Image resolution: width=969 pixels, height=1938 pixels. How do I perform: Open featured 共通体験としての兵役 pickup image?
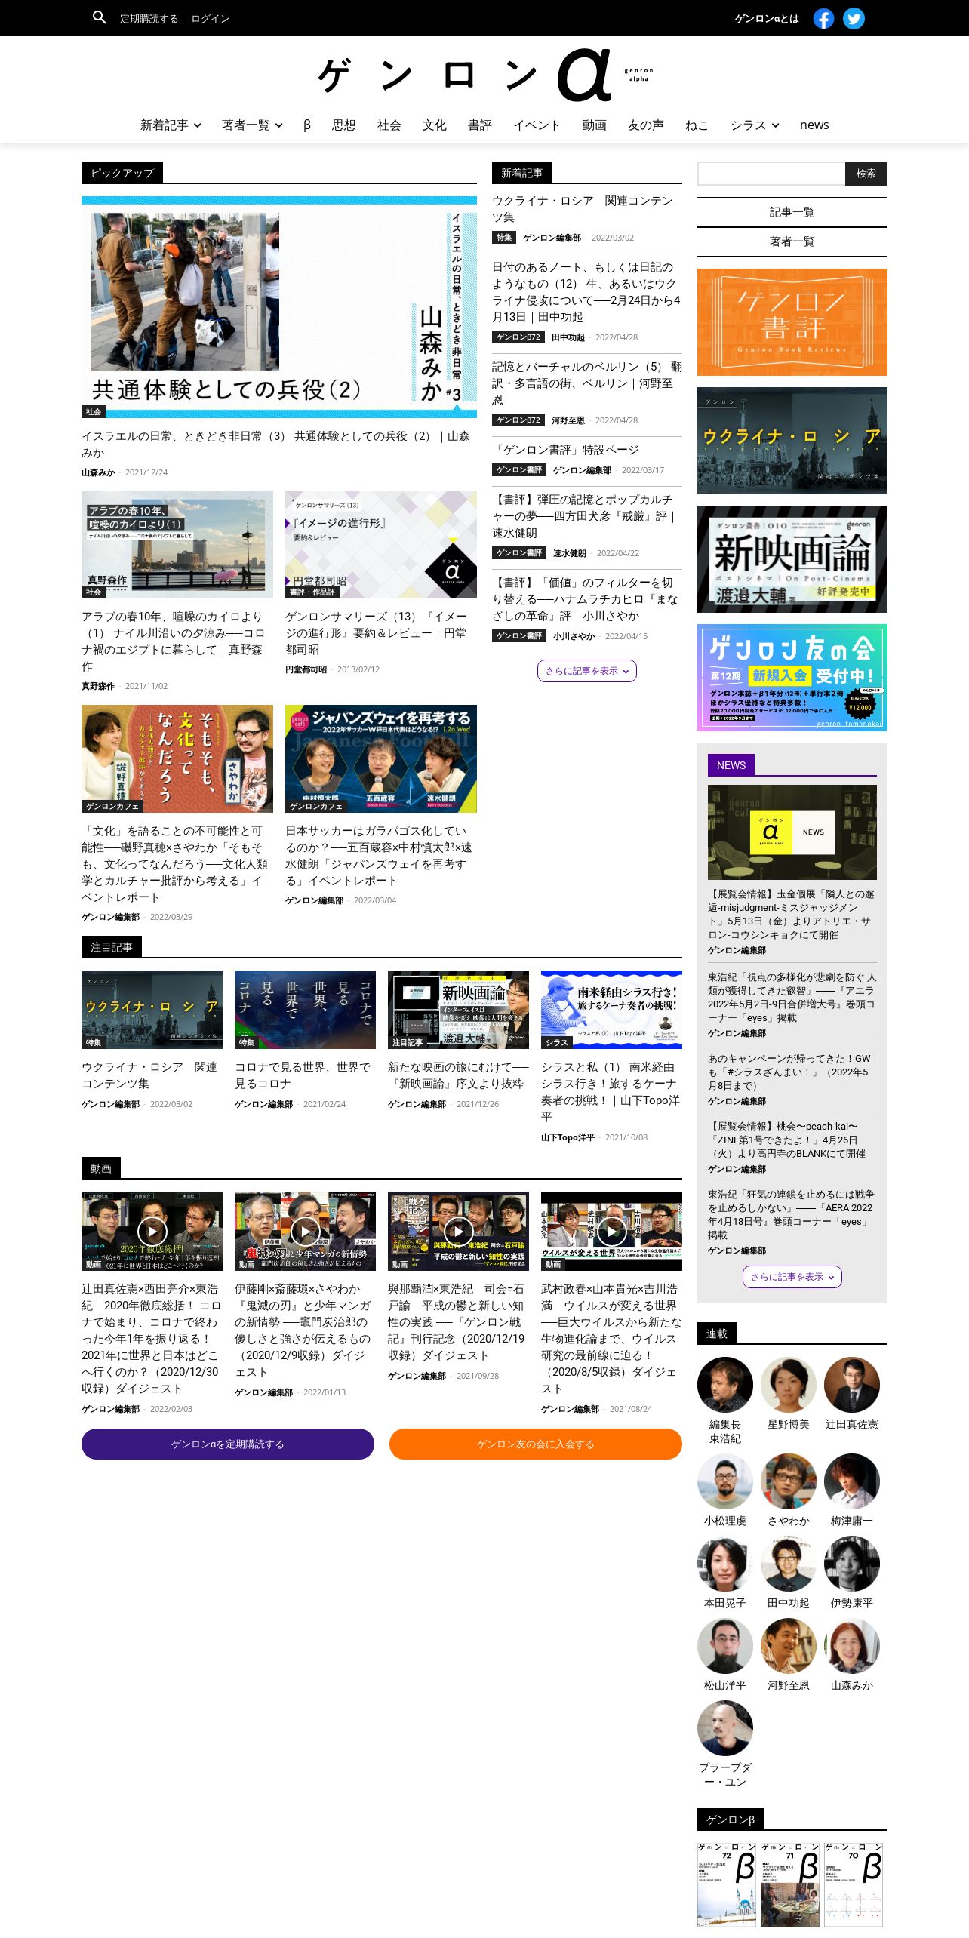[279, 307]
